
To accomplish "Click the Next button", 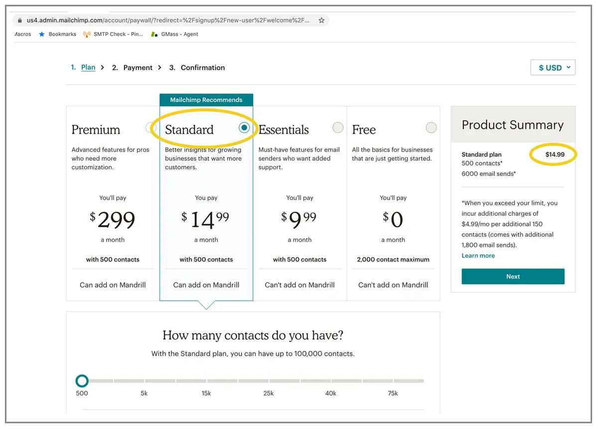I will tap(513, 277).
